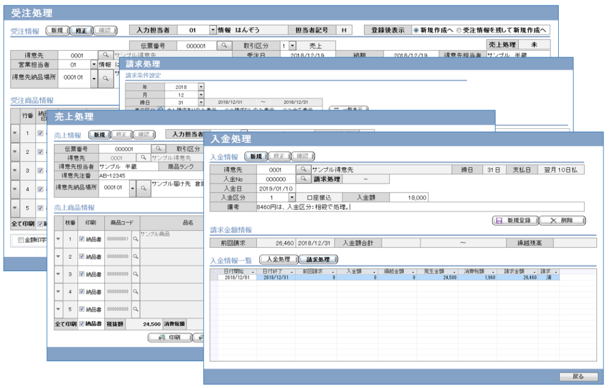
Task: Click 確認 button in 入金情報 section
Action: [x=303, y=156]
